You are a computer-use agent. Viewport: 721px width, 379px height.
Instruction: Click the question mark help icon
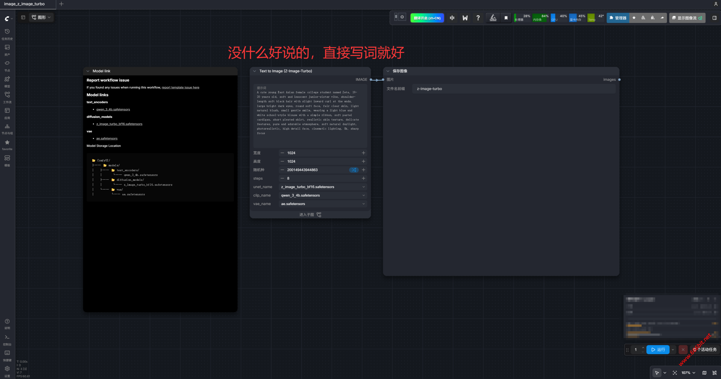(478, 18)
